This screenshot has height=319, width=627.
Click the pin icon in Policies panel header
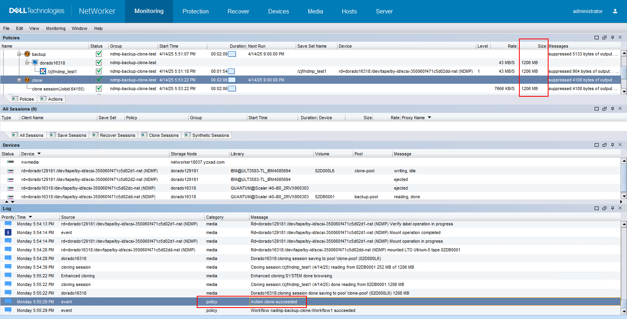612,37
